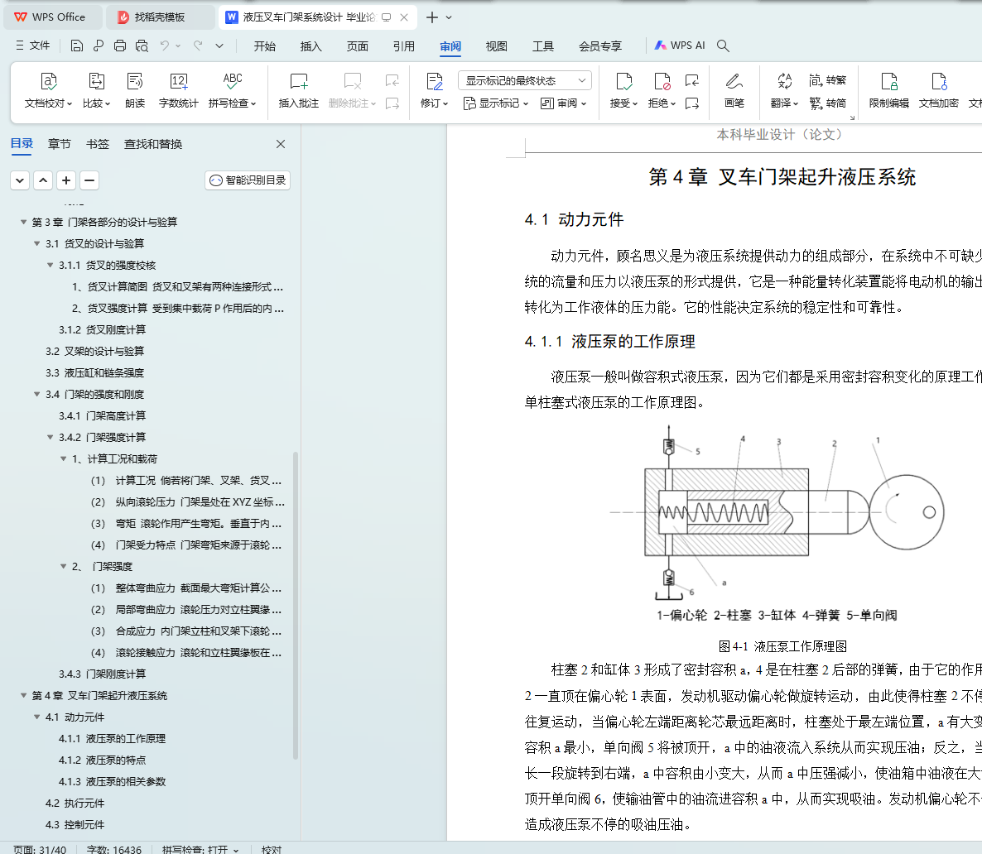Click 字数: 16436 in status bar

[x=114, y=849]
